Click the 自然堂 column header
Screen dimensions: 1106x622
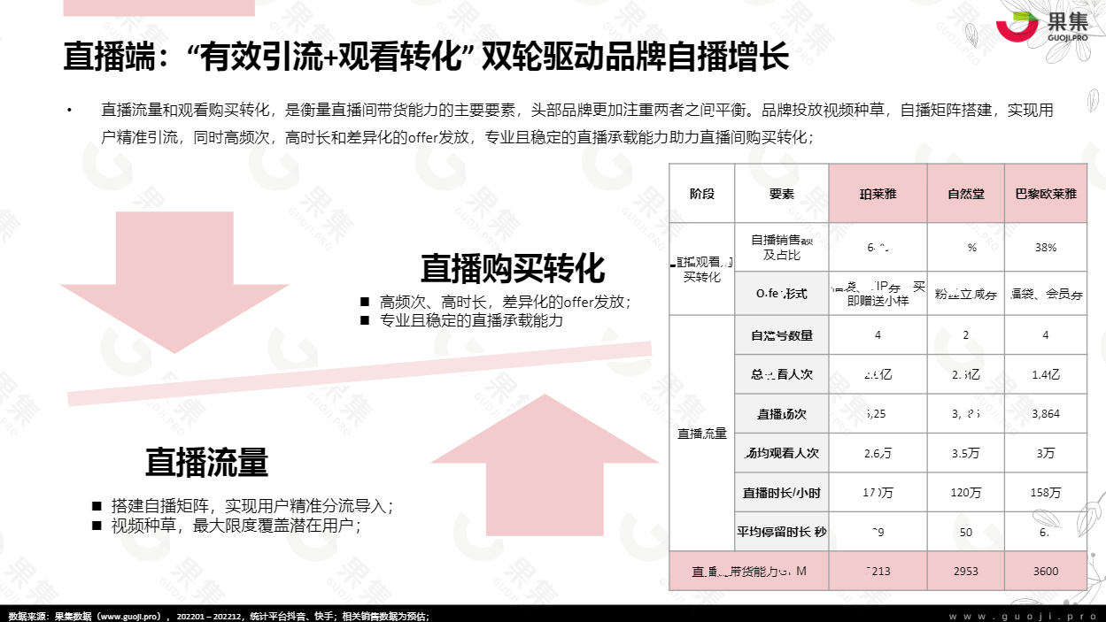(966, 193)
